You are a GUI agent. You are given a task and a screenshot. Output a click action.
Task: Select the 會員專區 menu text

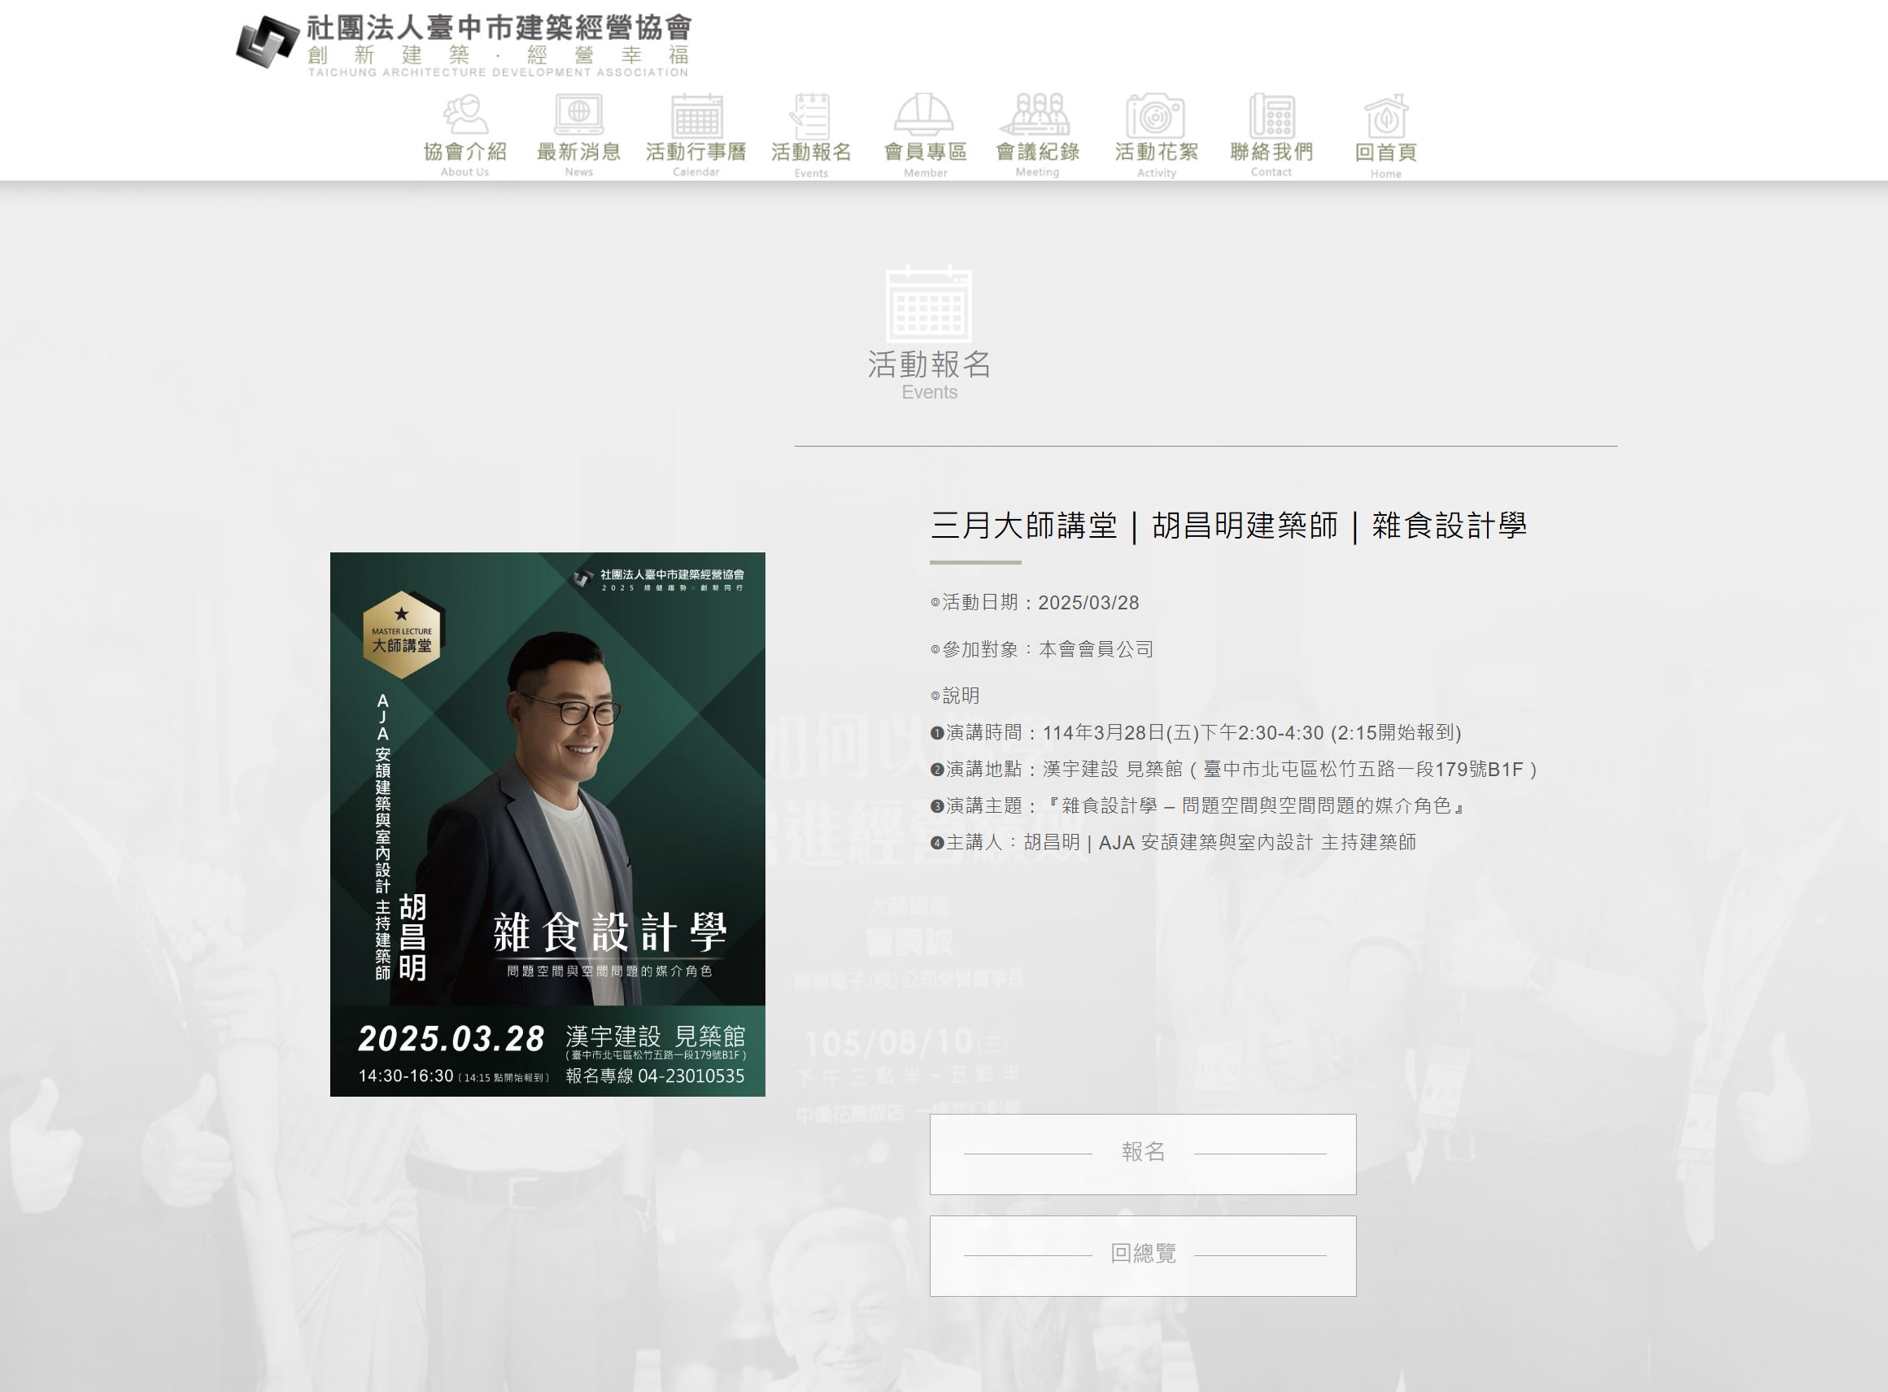point(925,151)
